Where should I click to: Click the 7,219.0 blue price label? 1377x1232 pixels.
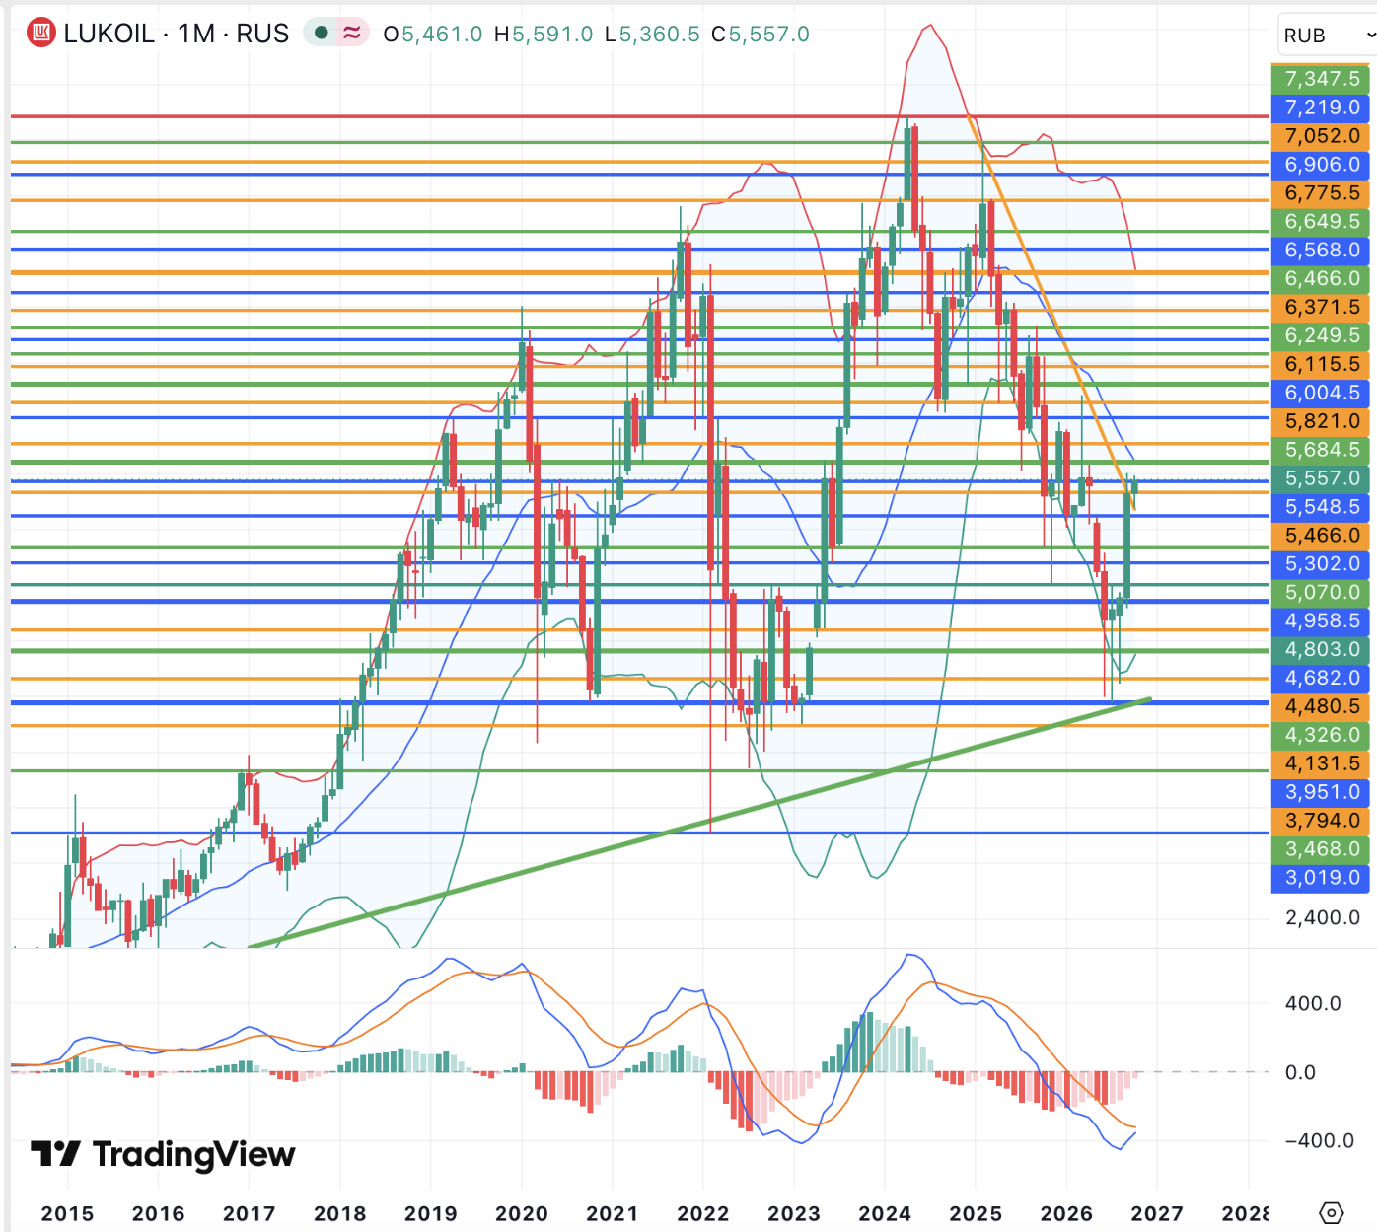point(1322,108)
